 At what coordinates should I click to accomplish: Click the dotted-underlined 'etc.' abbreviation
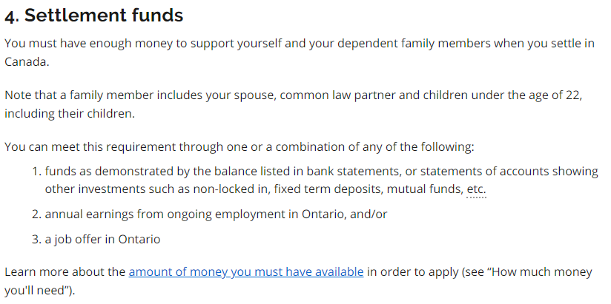click(477, 189)
